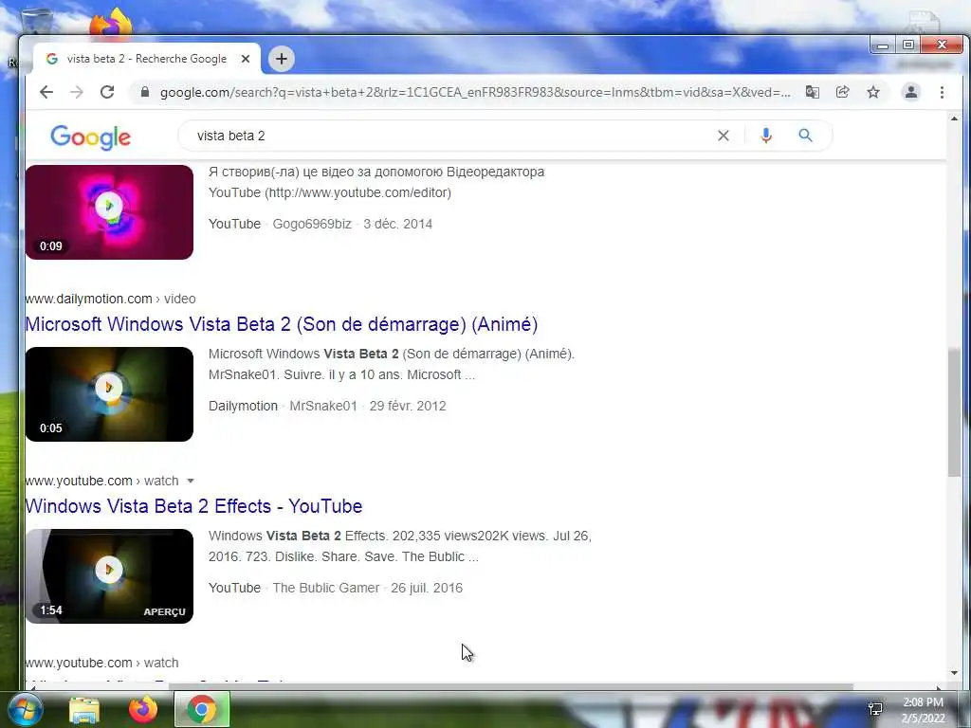Play the 0:05 Dailymotion video thumbnail
Image resolution: width=971 pixels, height=728 pixels.
tap(109, 394)
